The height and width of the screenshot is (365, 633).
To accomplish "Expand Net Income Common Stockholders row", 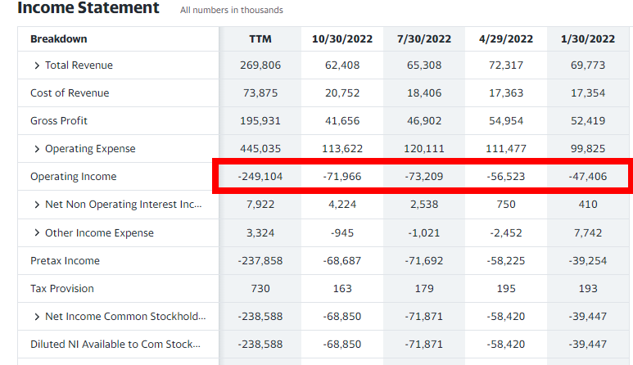I will 37,317.
